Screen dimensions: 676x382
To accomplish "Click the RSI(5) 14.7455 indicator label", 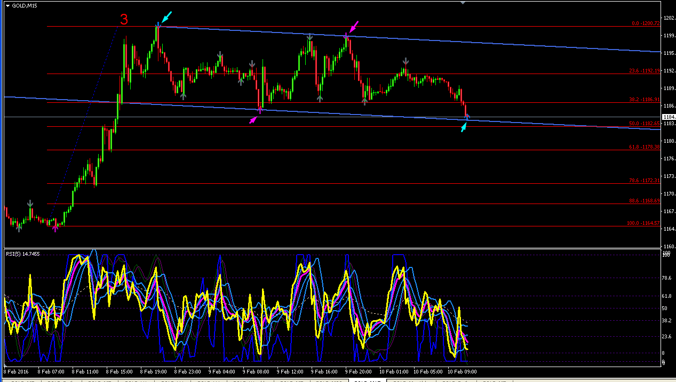I will tap(22, 254).
